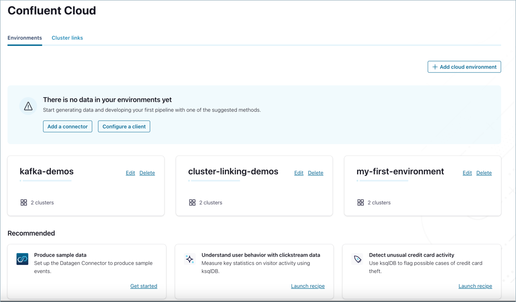The image size is (516, 302).
Task: Click the tag icon on credit card activity card
Action: [357, 259]
